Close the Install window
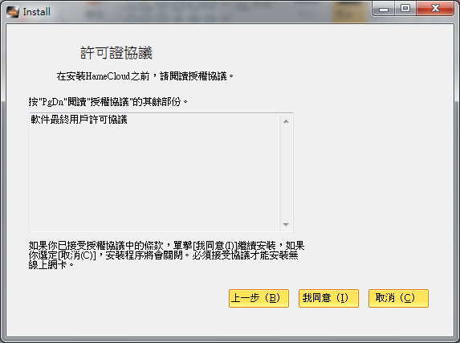This screenshot has height=343, width=460. pos(435,9)
